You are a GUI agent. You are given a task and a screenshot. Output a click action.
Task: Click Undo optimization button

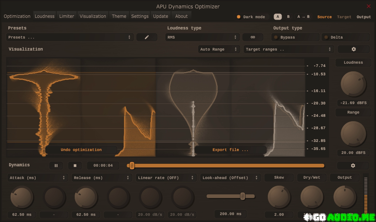click(81, 150)
